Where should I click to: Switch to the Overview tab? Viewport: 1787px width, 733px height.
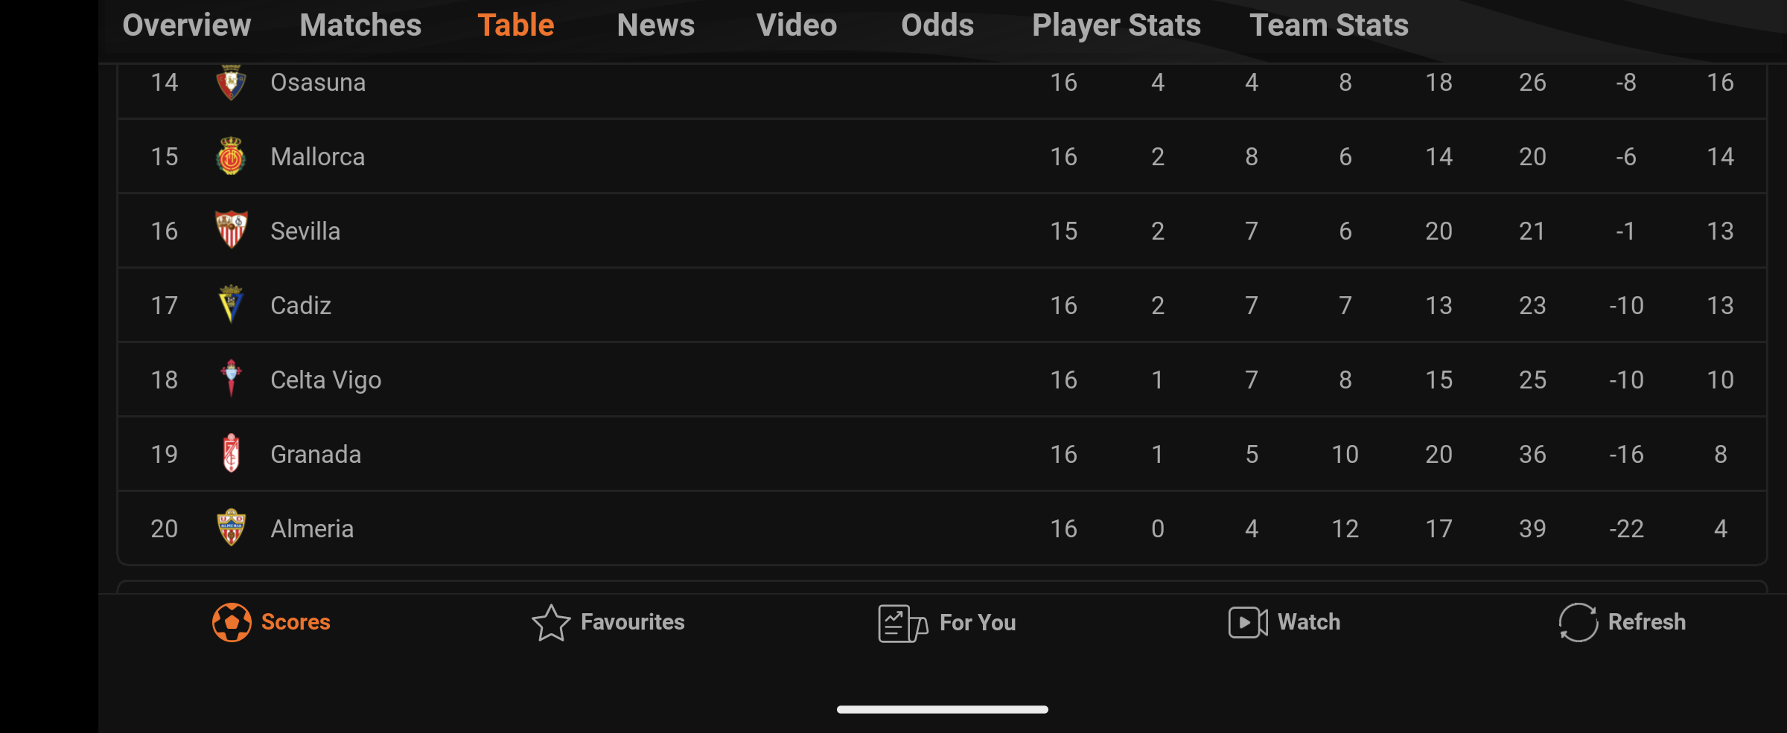pos(186,25)
